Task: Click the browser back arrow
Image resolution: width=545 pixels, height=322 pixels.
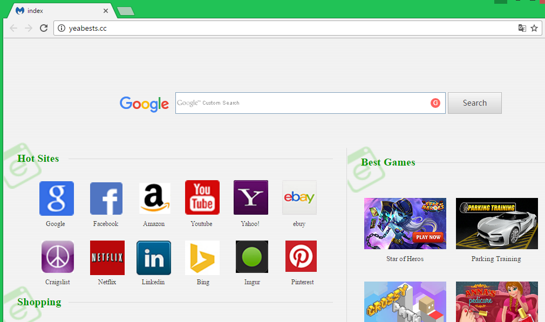Action: click(13, 28)
